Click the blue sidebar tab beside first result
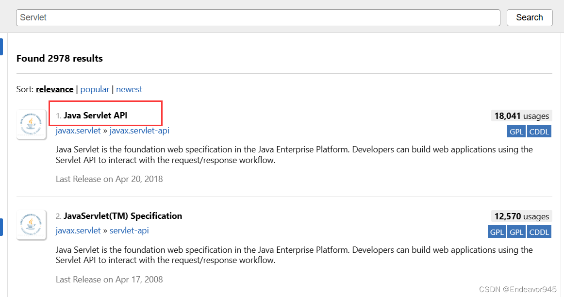 (x=1, y=47)
